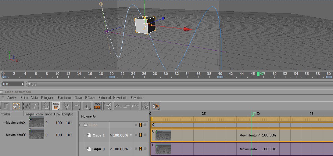Select the key mode icon in toolbar
The image size is (333, 156).
point(16,106)
